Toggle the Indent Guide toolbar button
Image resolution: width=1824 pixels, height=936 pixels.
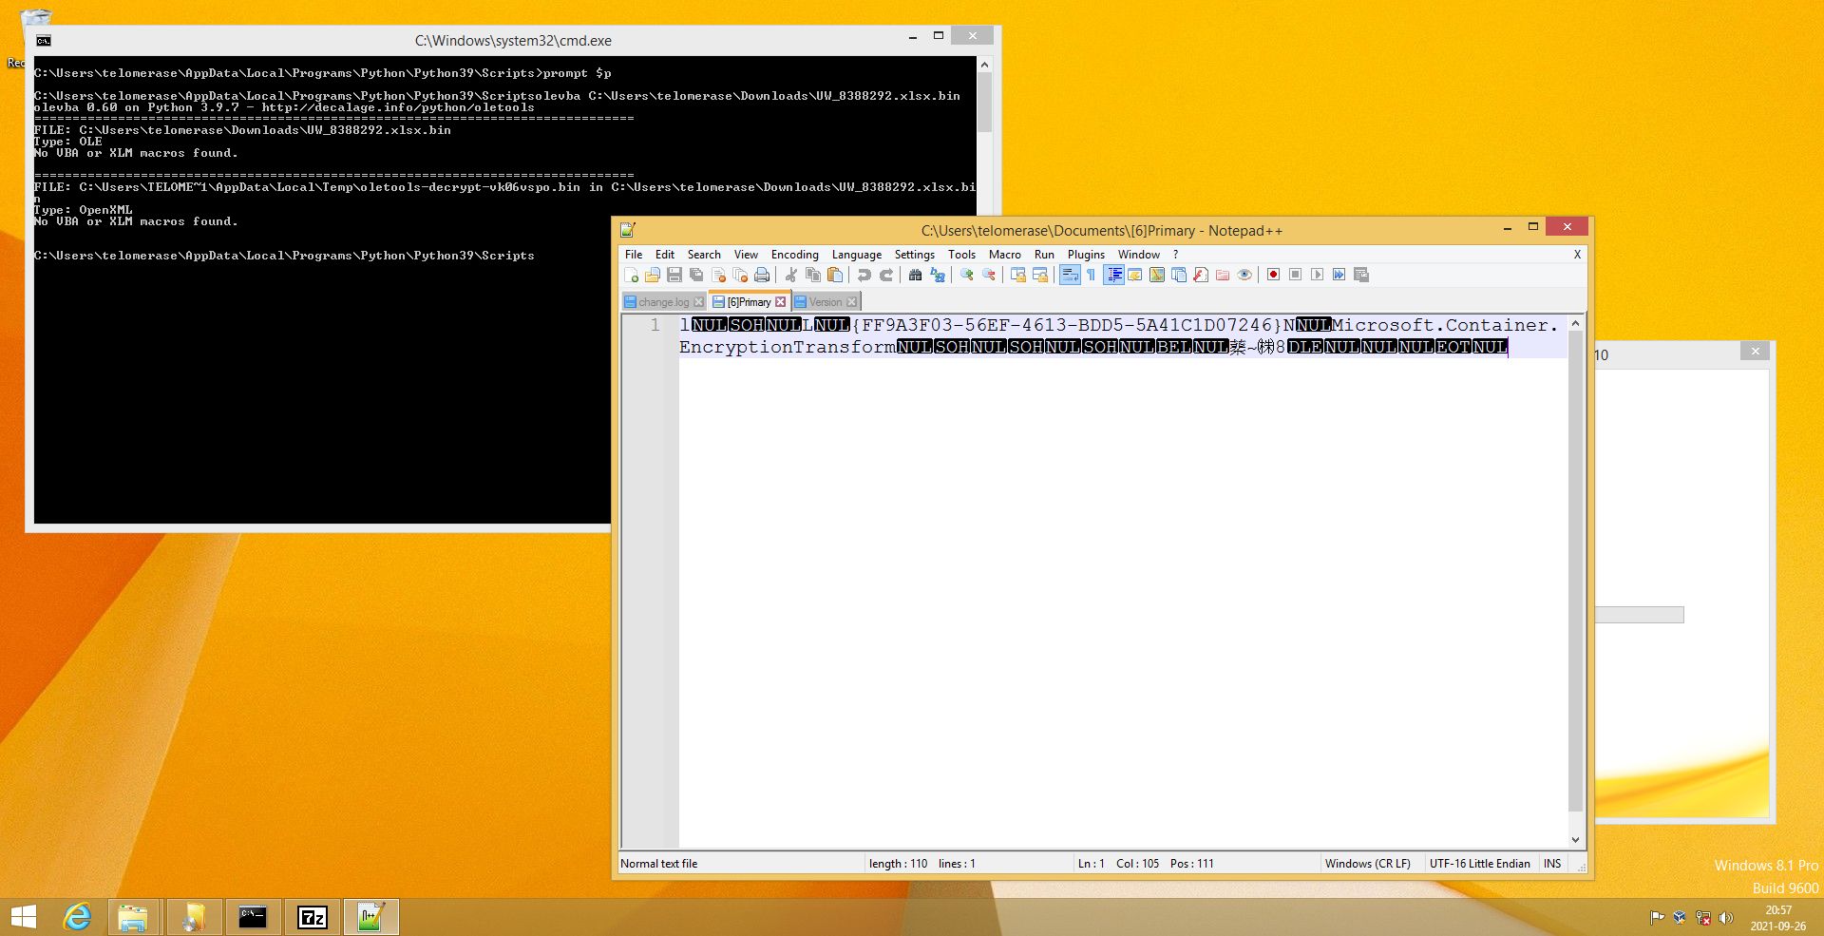1114,276
